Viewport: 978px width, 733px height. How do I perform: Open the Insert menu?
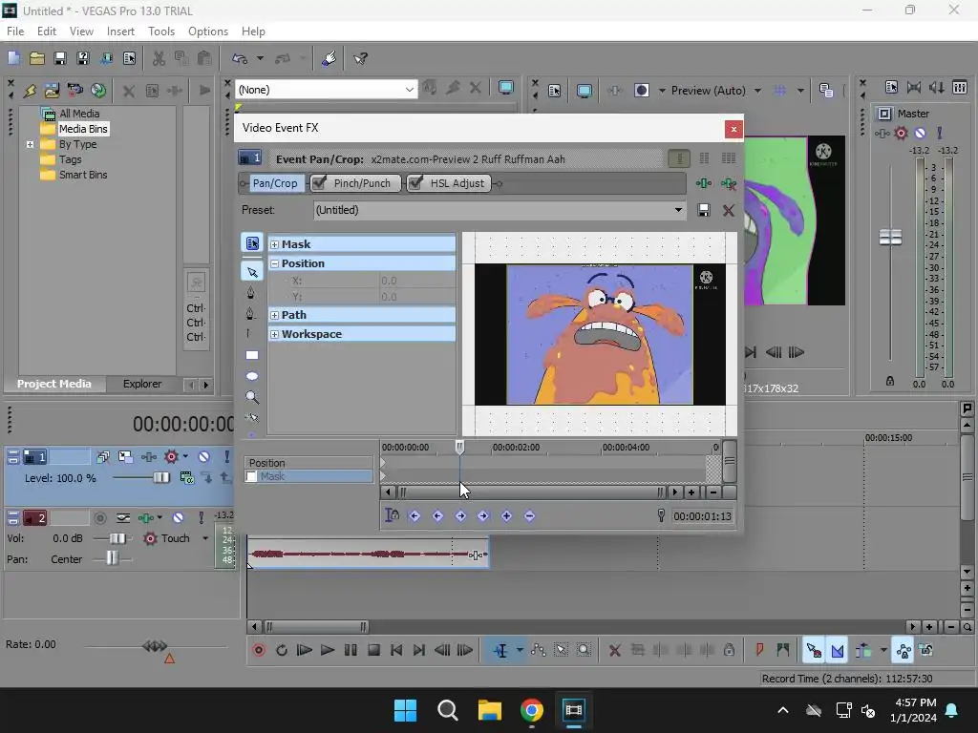[x=120, y=31]
